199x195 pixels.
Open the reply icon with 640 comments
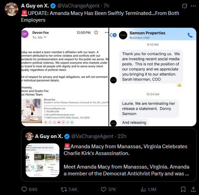coord(24,189)
